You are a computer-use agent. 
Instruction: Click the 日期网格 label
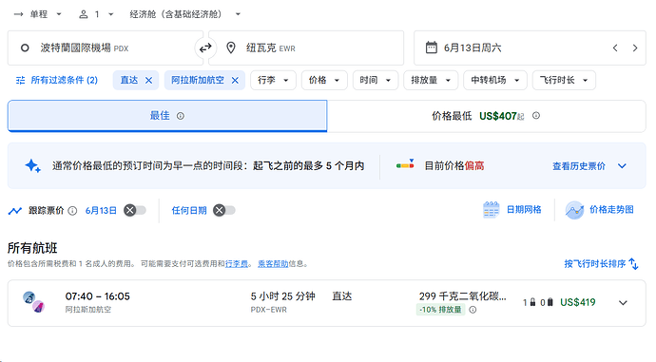click(x=524, y=210)
